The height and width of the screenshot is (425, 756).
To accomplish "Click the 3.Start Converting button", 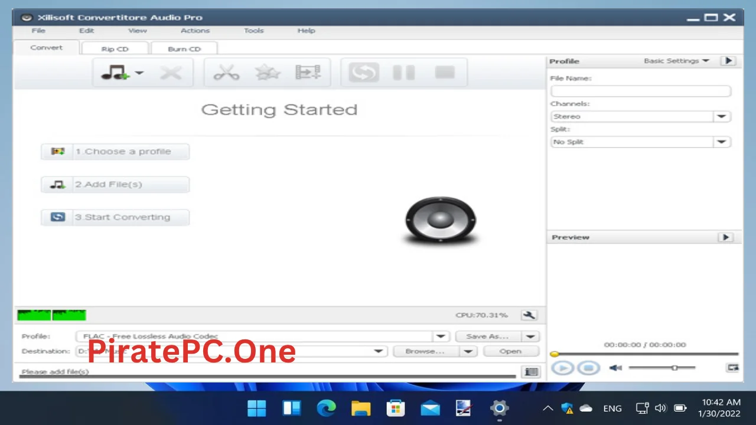I will tap(115, 217).
